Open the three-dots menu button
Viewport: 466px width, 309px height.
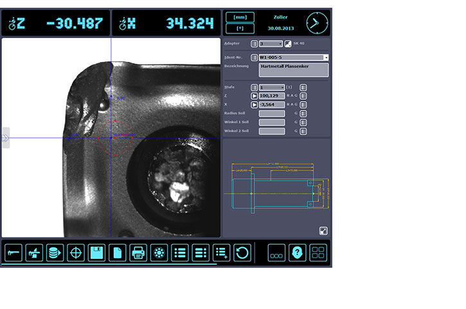[276, 252]
